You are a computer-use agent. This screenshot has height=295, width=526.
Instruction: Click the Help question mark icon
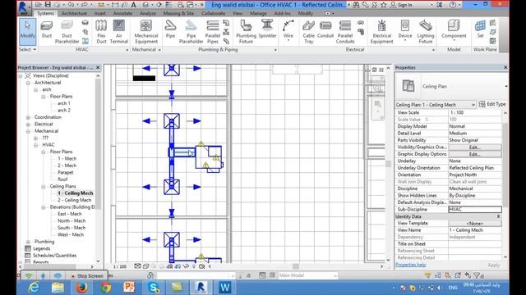453,5
